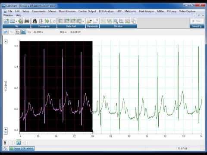Click the Open file icon in File group
Viewport: 207px width, 155px height.
click(x=13, y=21)
